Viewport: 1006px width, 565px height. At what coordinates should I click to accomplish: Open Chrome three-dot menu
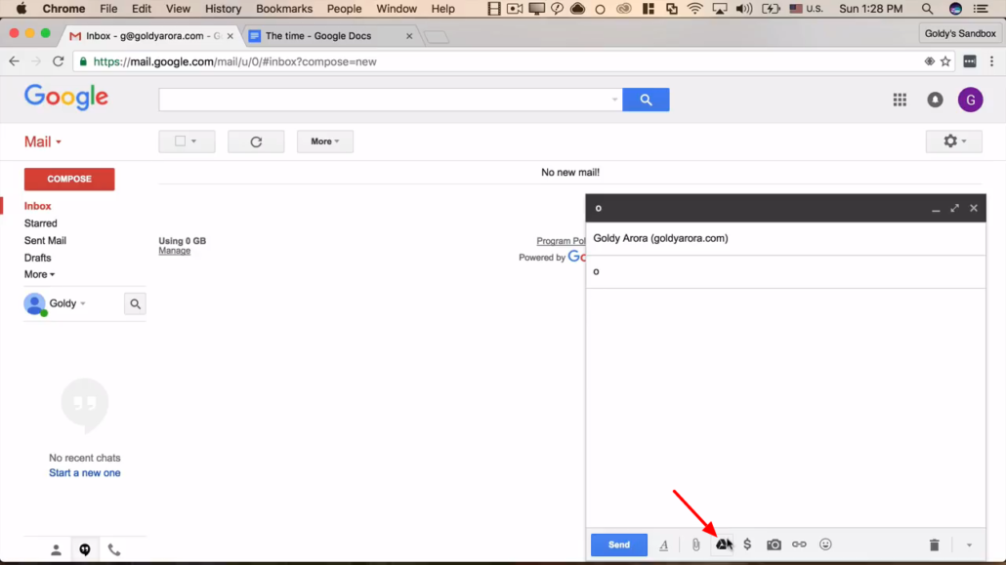tap(992, 61)
